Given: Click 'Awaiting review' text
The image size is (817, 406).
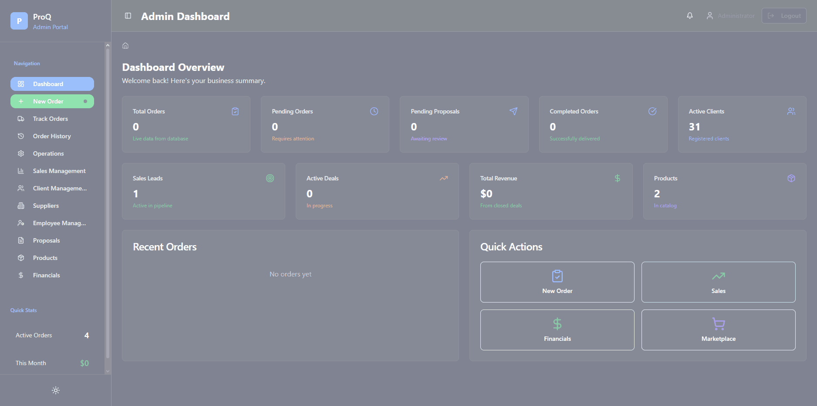Looking at the screenshot, I should (x=429, y=139).
